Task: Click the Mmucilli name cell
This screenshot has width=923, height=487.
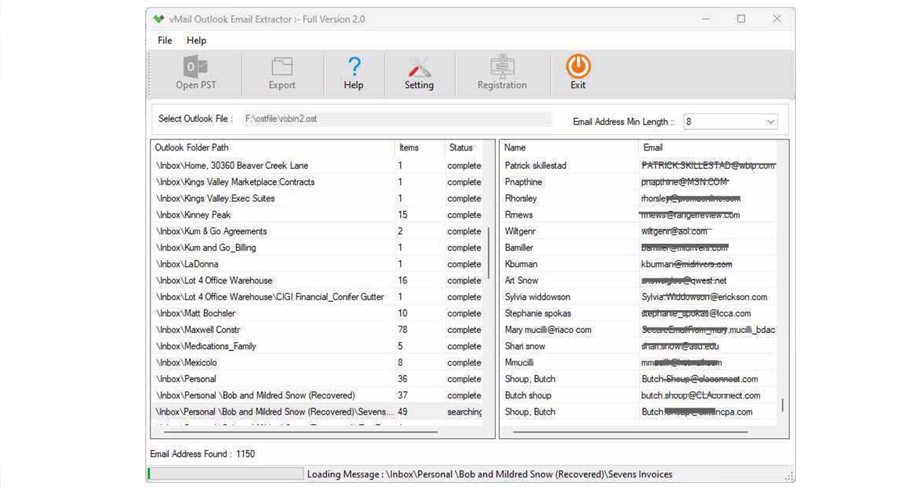Action: click(519, 363)
